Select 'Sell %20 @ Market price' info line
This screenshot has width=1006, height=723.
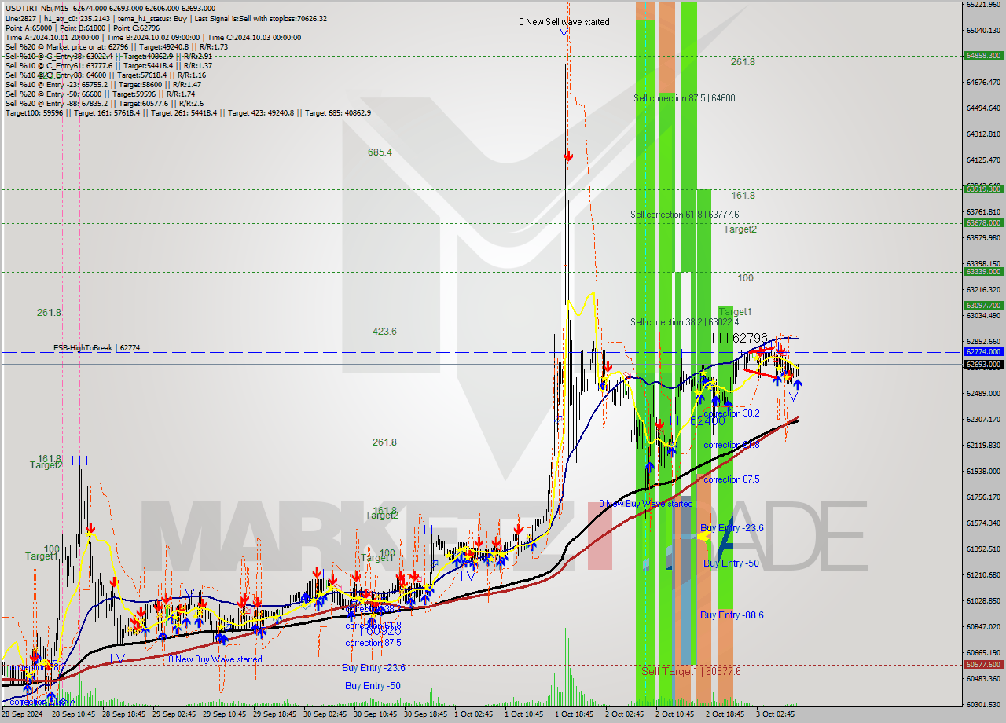pyautogui.click(x=116, y=46)
